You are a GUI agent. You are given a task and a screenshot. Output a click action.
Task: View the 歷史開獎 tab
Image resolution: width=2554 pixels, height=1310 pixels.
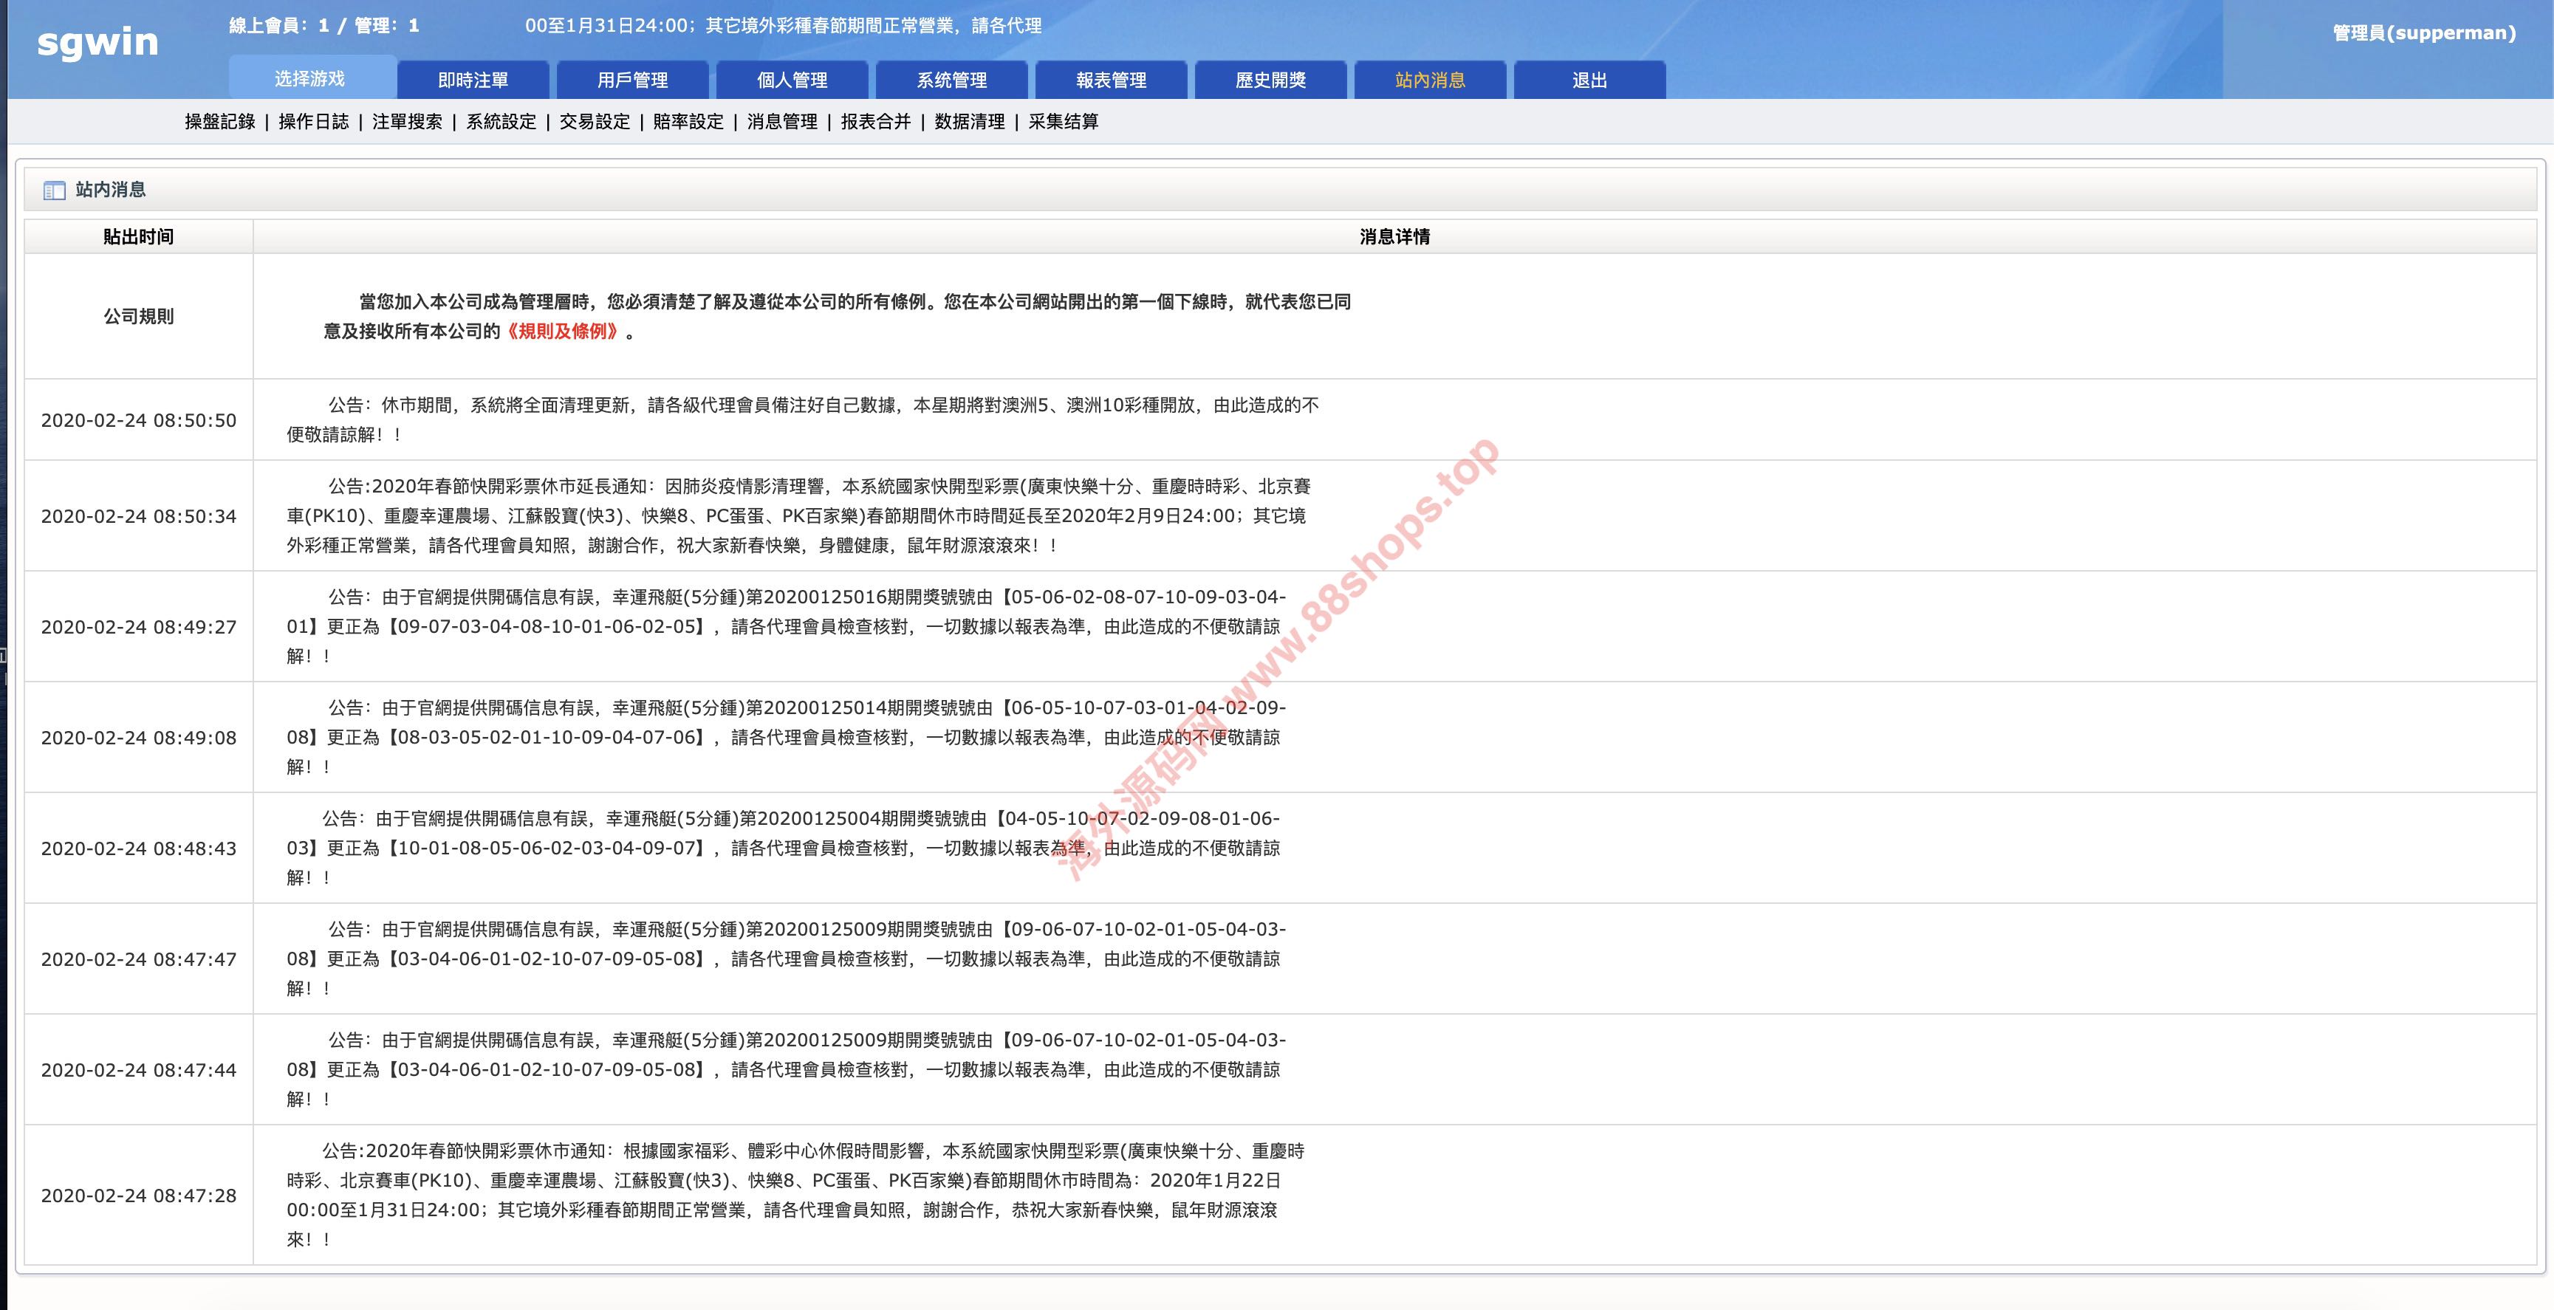1271,80
